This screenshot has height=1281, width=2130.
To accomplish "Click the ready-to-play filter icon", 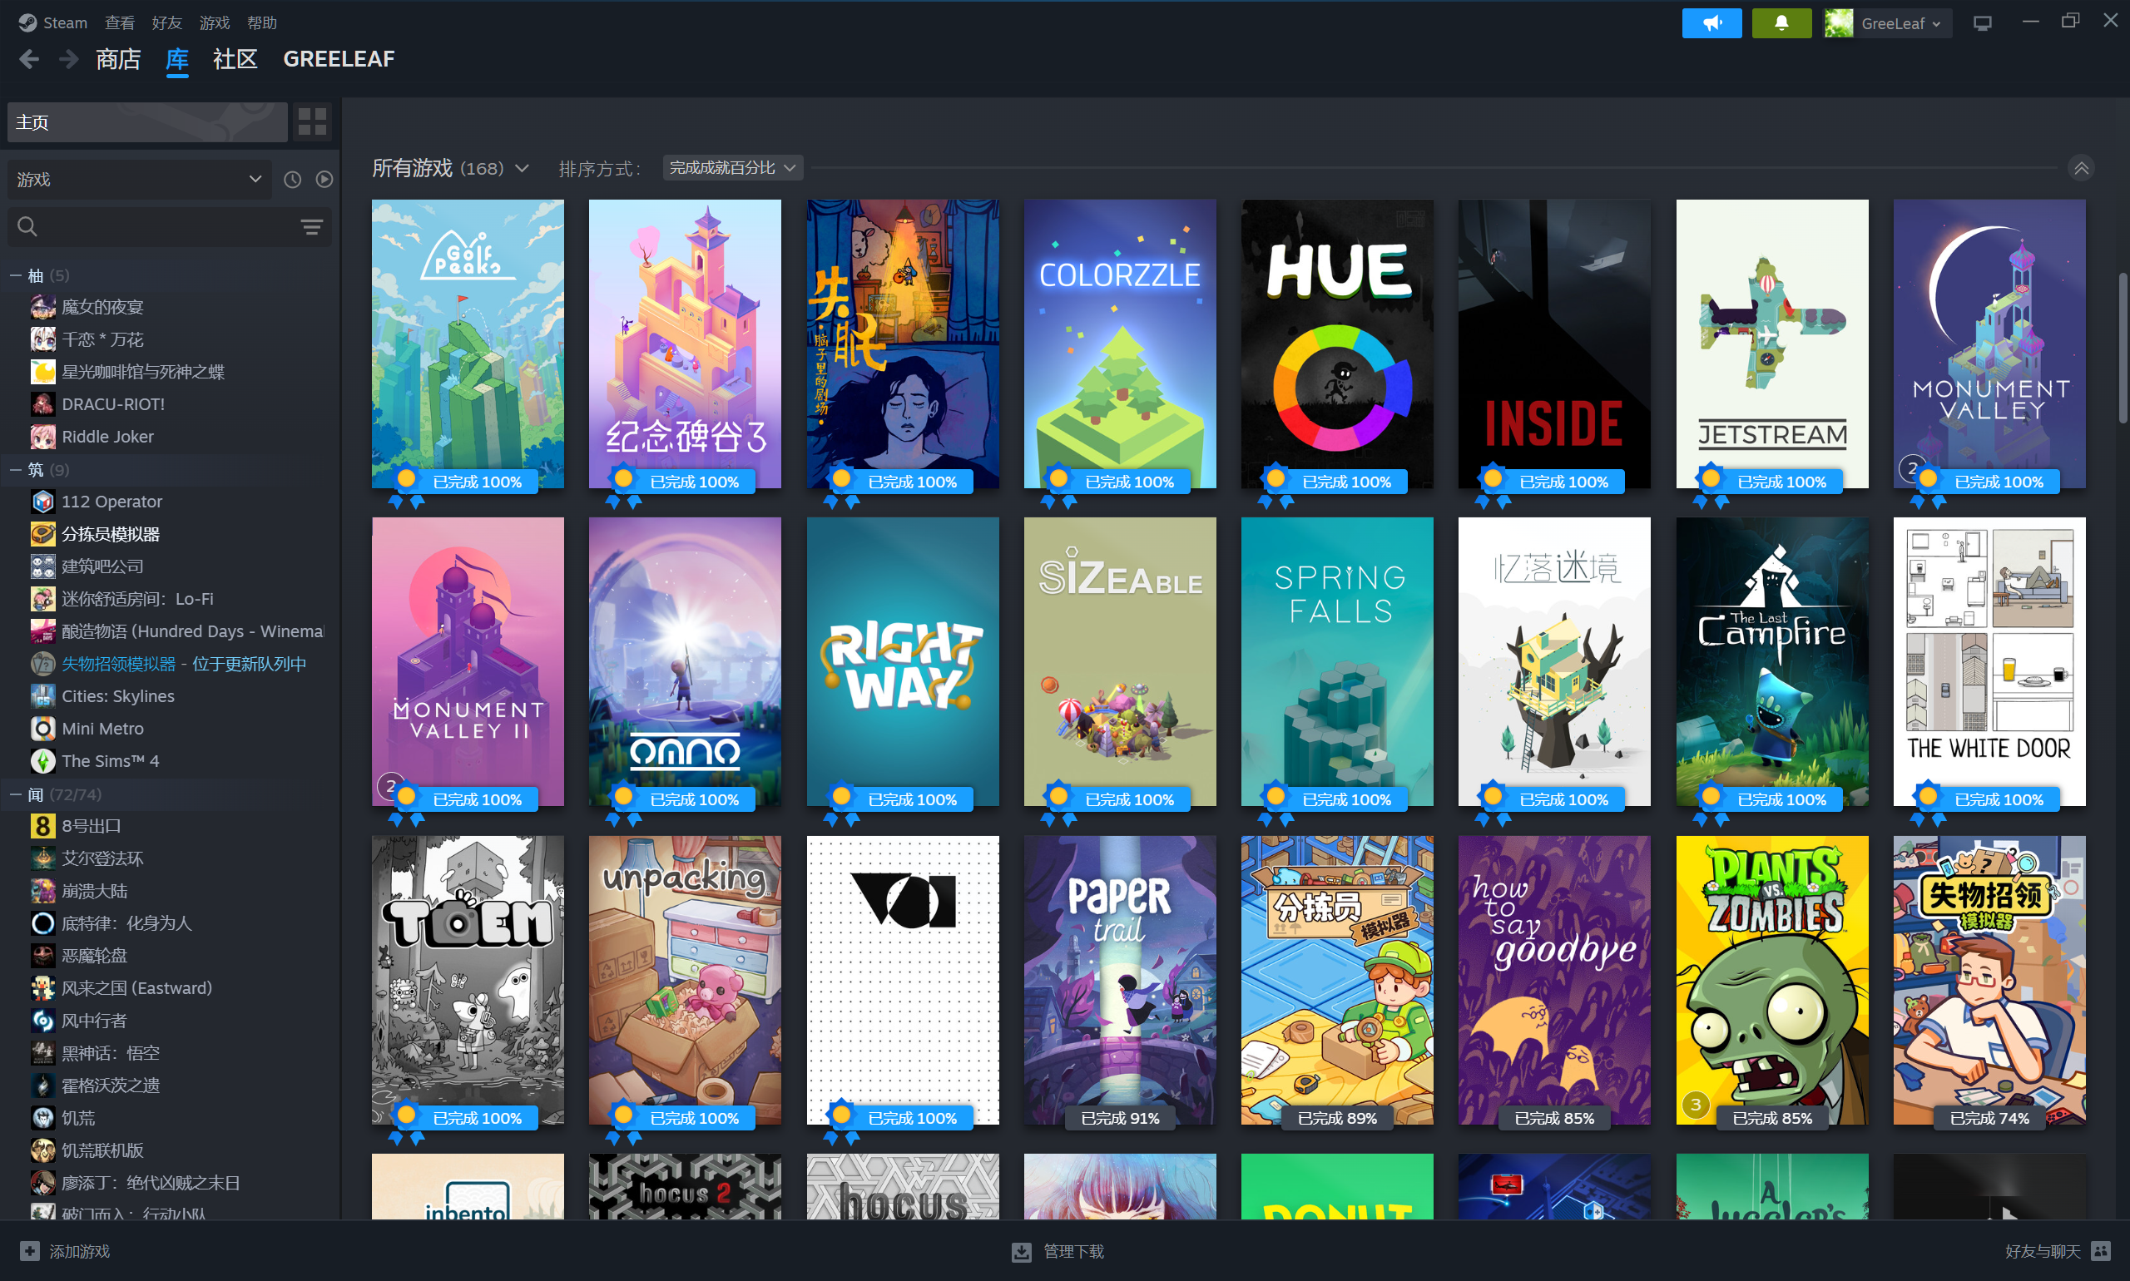I will tap(324, 180).
